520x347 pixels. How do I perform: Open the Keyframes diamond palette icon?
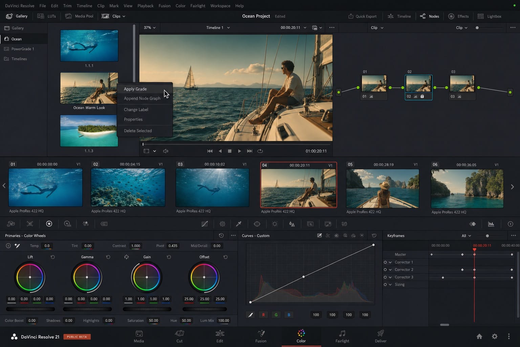click(473, 224)
